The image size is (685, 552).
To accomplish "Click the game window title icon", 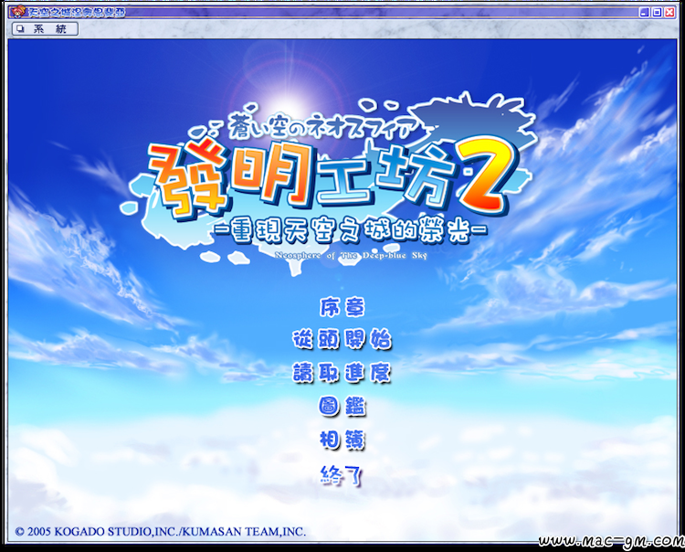I will [x=16, y=11].
